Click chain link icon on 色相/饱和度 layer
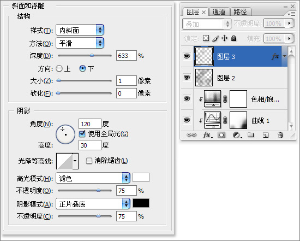The height and width of the screenshot is (241, 300). pos(225,99)
